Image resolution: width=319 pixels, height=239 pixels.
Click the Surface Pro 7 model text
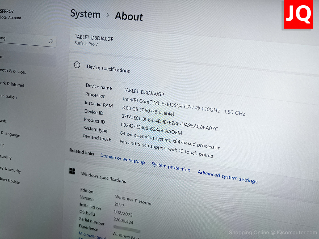click(86, 44)
